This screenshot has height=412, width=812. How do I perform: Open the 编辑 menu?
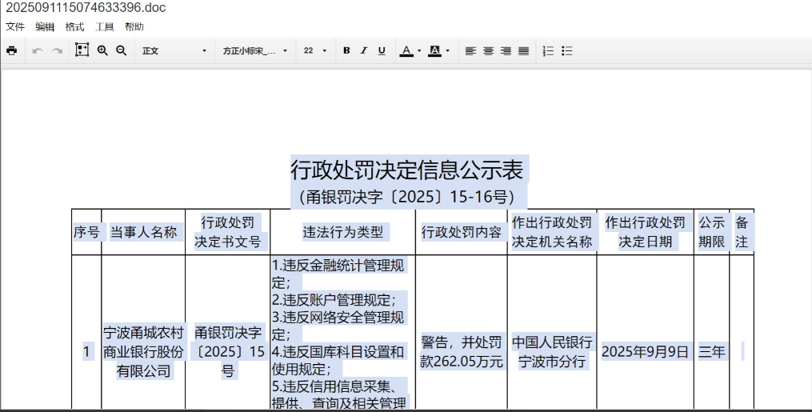[x=45, y=27]
